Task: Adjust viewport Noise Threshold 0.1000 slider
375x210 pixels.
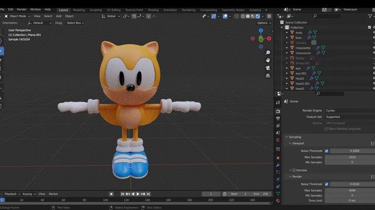Action: pos(352,151)
